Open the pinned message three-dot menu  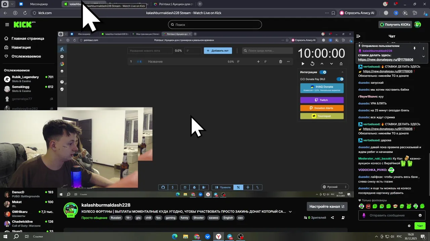(423, 48)
